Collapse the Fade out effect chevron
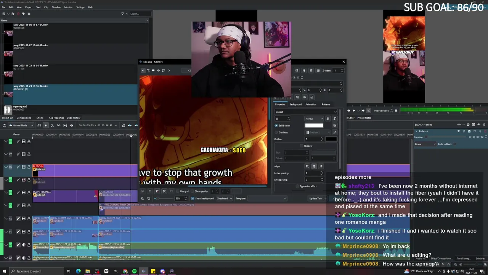Image resolution: width=488 pixels, height=275 pixels. pos(416,131)
